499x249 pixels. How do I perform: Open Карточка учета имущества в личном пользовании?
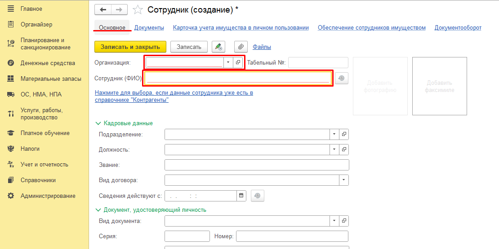(x=241, y=28)
